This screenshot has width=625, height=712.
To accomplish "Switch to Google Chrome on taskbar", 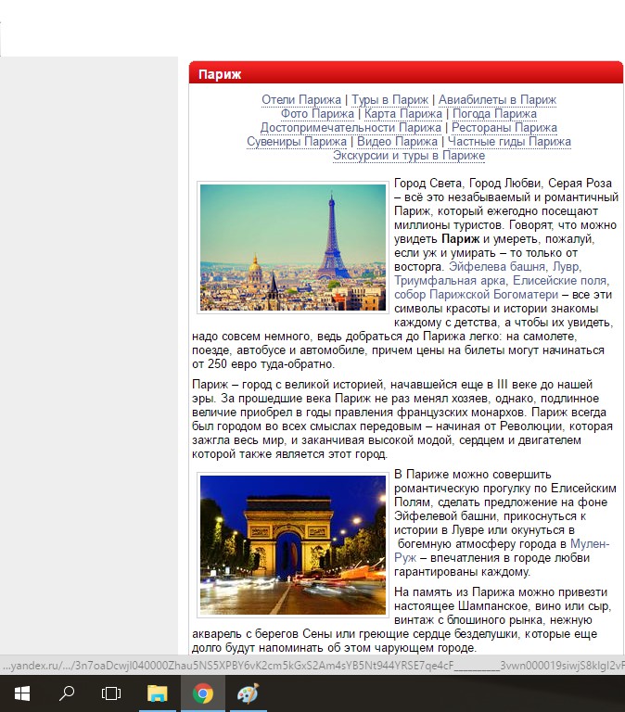I will point(202,693).
